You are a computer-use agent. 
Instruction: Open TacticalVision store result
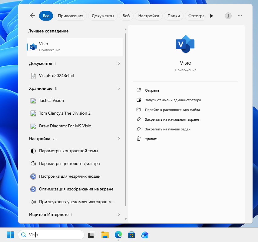[x=75, y=100]
